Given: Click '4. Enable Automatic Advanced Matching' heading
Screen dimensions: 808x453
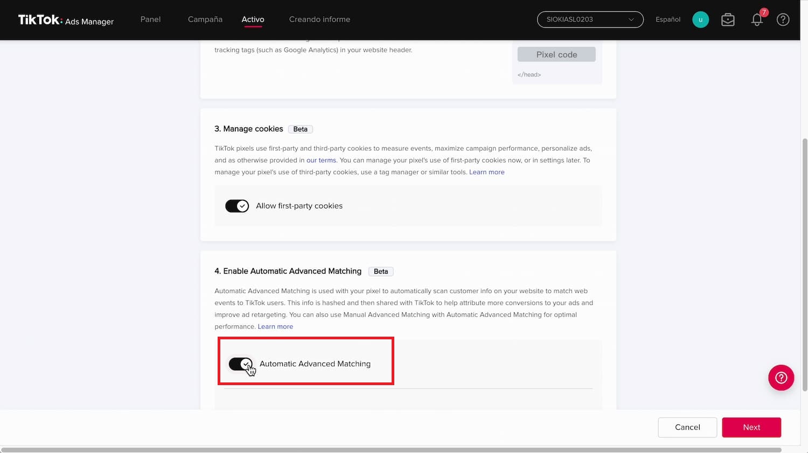Looking at the screenshot, I should 288,271.
